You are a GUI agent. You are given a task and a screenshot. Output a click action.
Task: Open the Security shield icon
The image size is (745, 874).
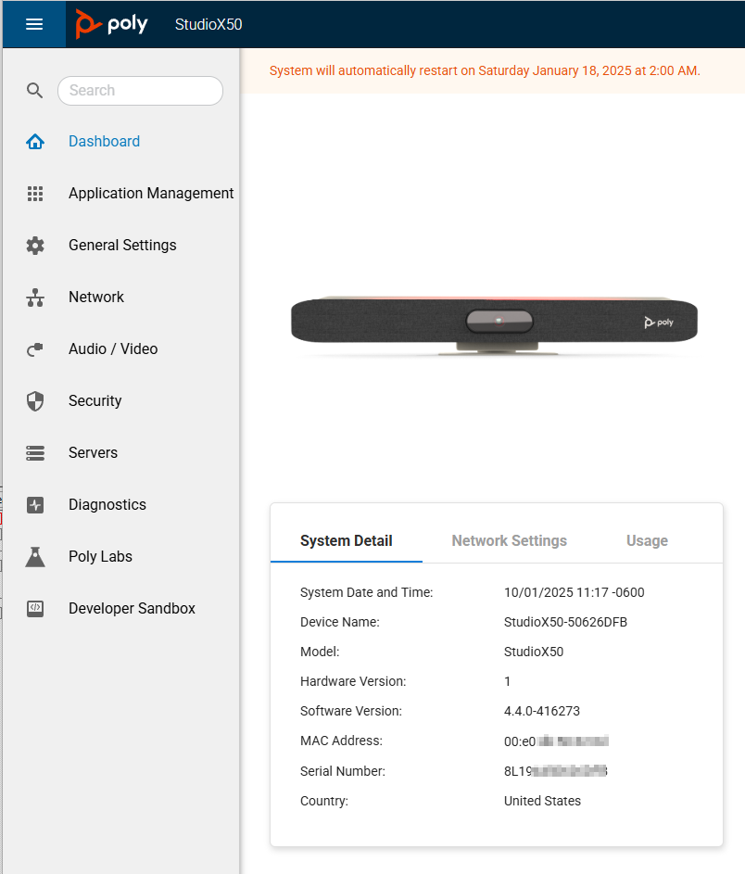pyautogui.click(x=35, y=400)
